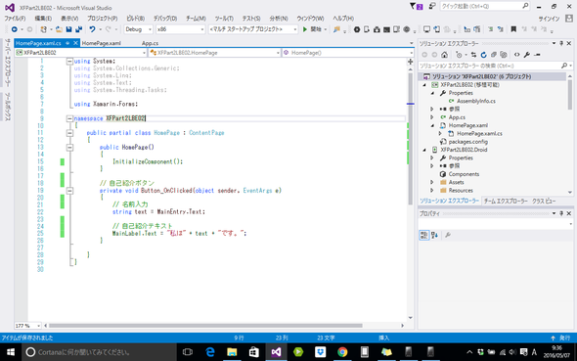Open the ファイル(F) menu
The image size is (577, 361).
point(15,18)
